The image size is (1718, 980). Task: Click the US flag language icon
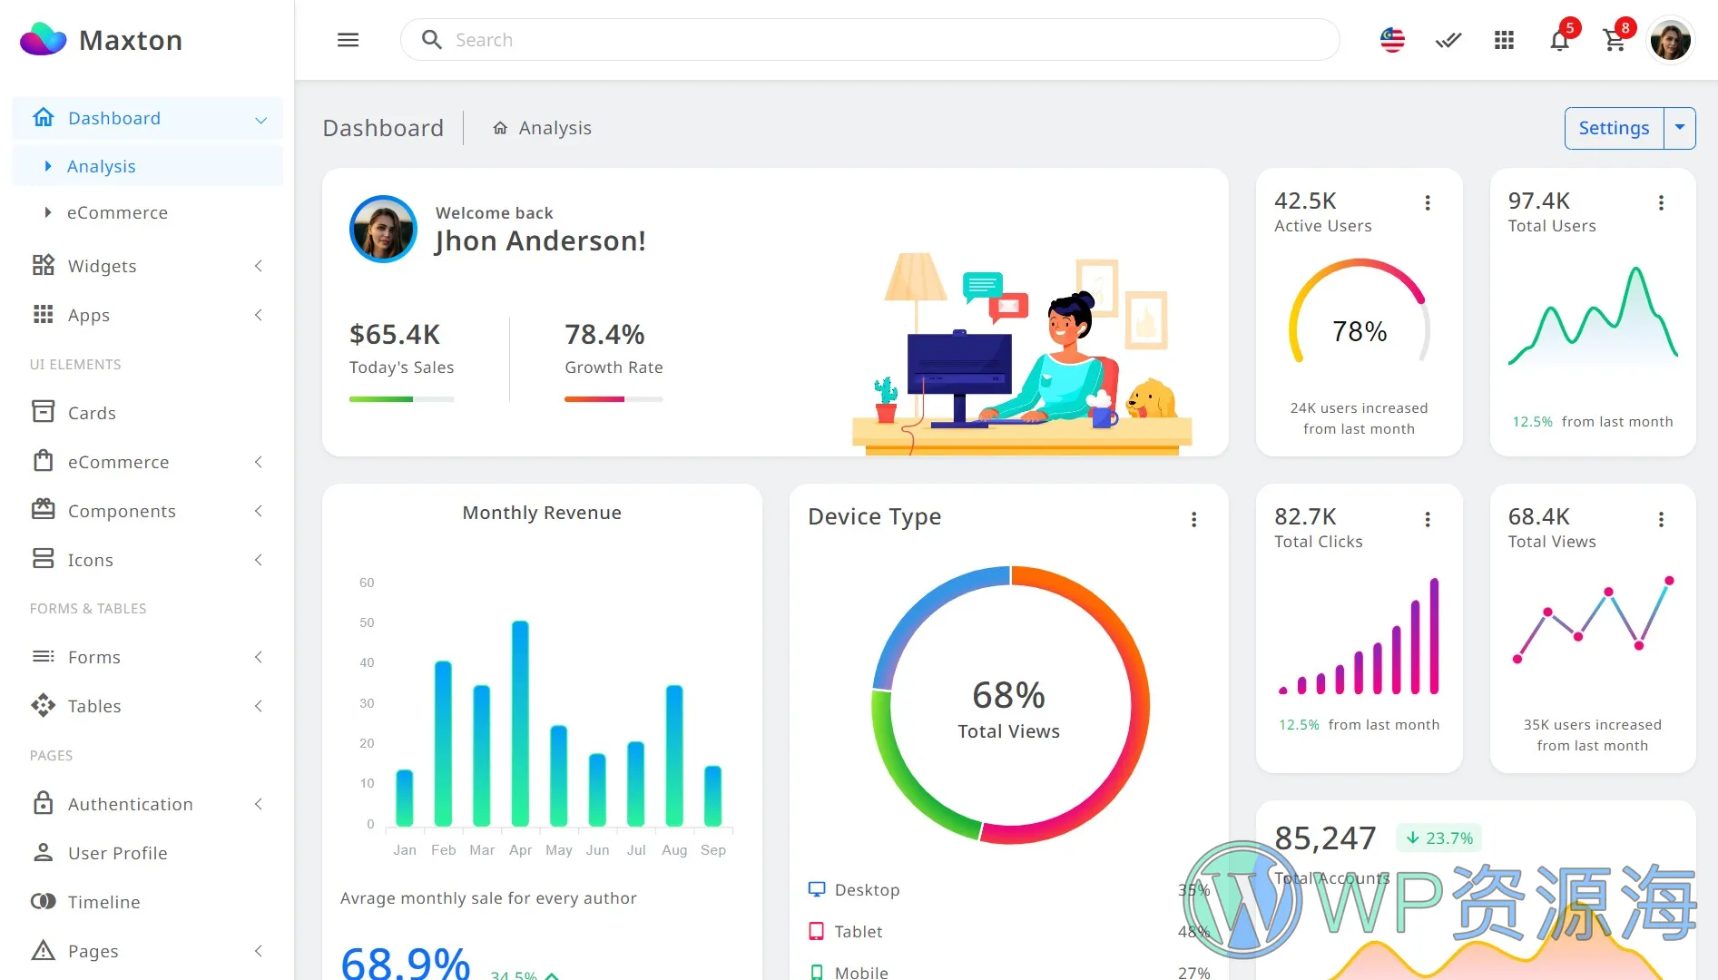[x=1392, y=40]
